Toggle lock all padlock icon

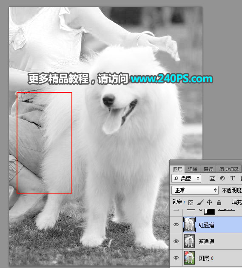(x=219, y=202)
